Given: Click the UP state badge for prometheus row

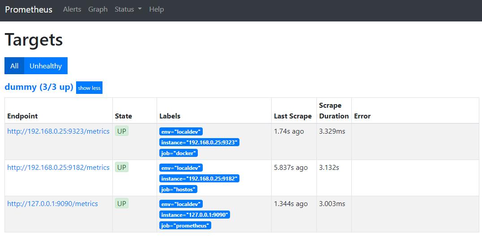Looking at the screenshot, I should pos(122,203).
